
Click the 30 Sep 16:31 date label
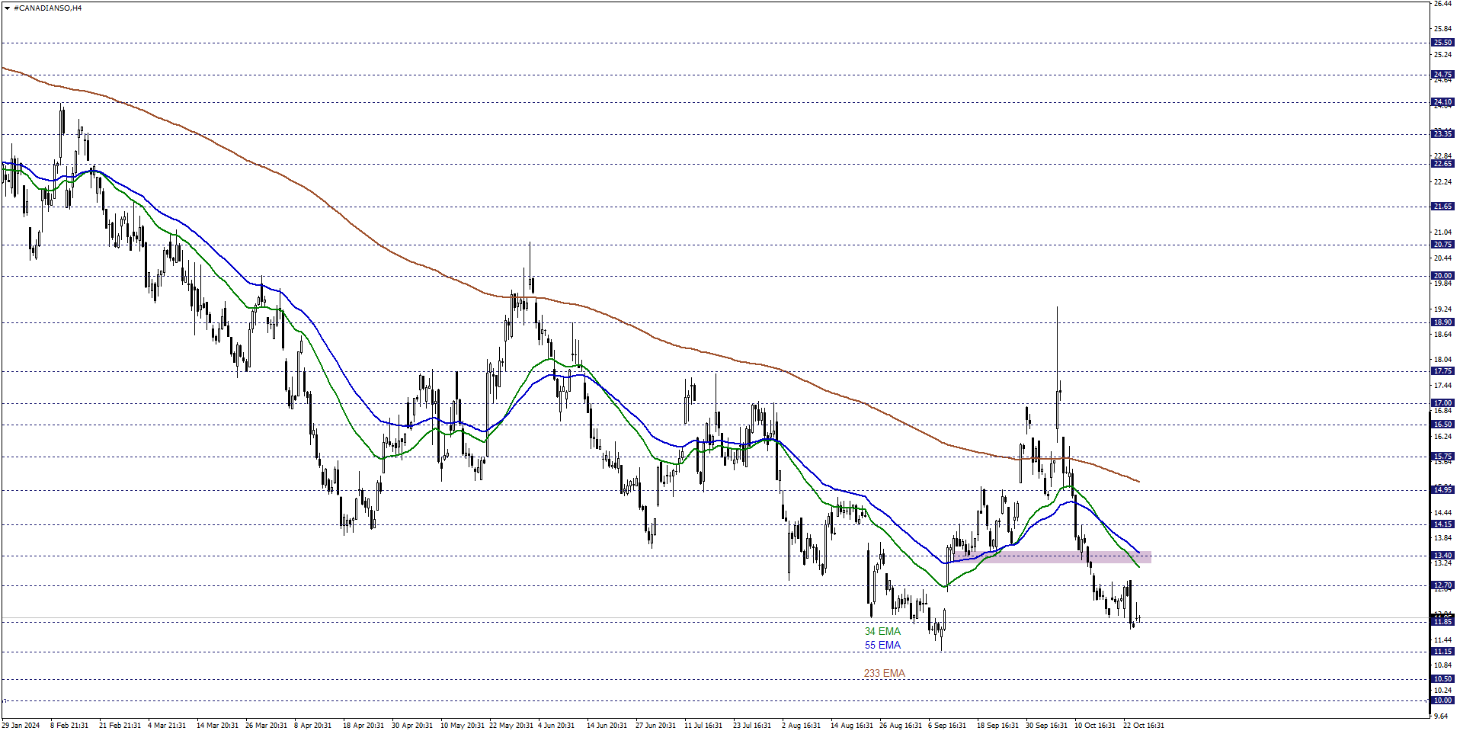click(1046, 726)
